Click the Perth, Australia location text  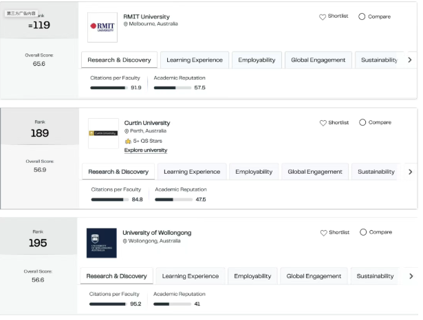coord(148,131)
